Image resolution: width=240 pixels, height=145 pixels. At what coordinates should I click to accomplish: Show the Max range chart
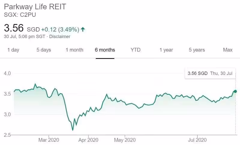coord(228,50)
